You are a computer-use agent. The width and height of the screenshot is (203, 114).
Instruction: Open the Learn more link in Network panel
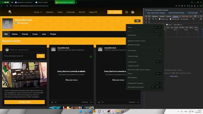[174, 76]
